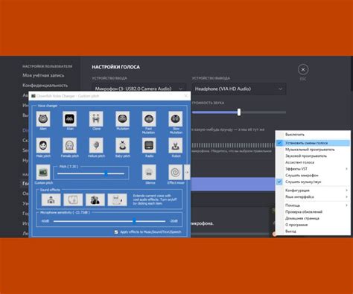Toggle the sound effect icon beside the building
This screenshot has width=353, height=294.
(x=73, y=199)
